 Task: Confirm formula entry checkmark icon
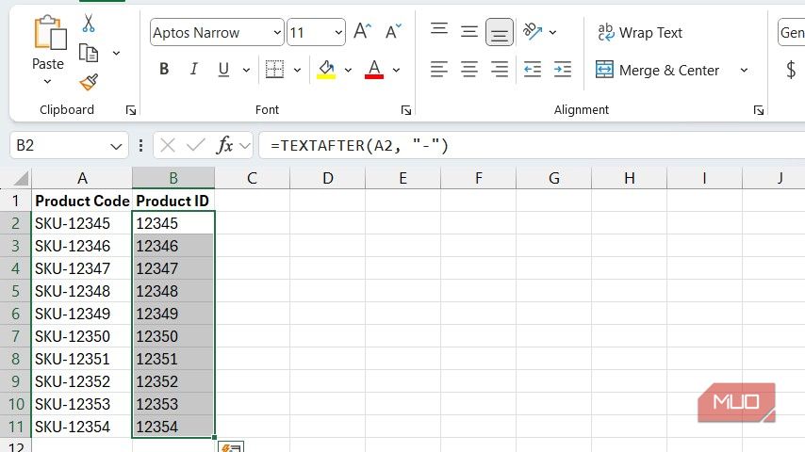click(196, 146)
